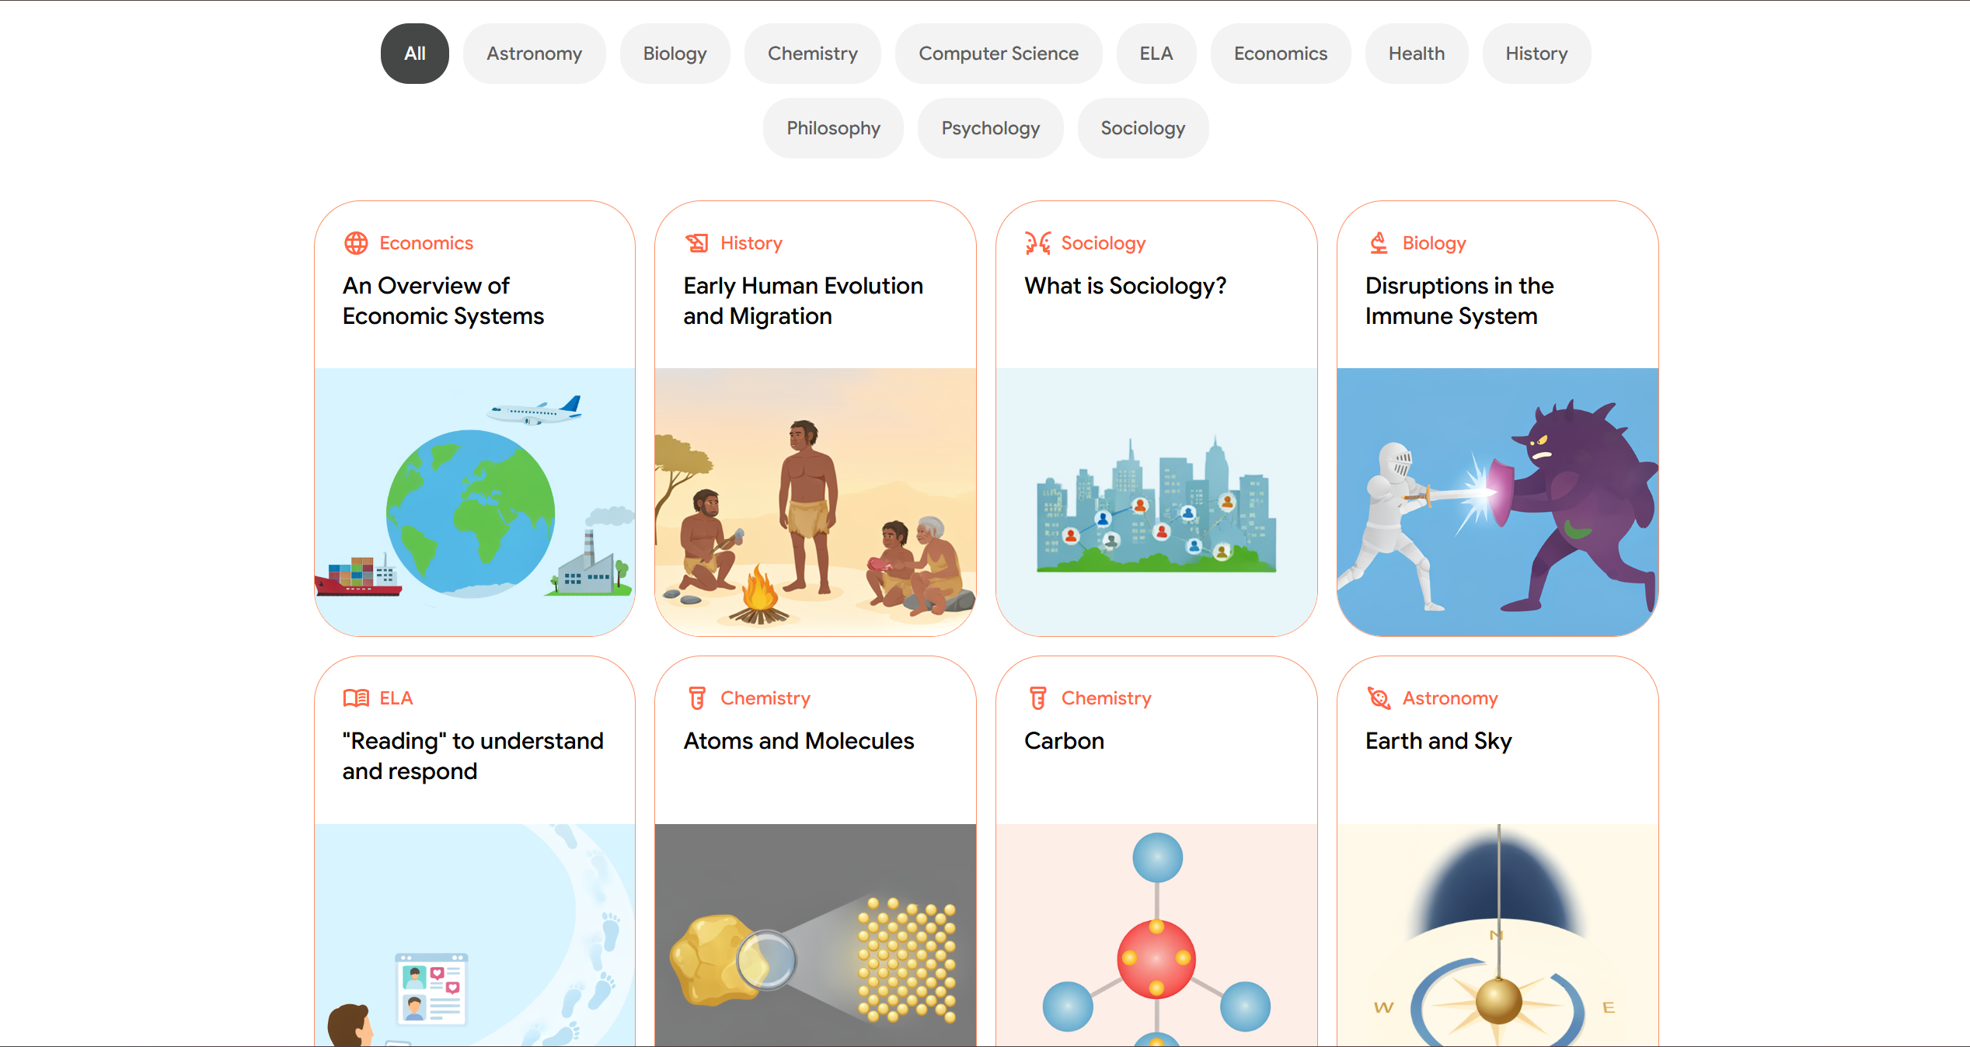Image resolution: width=1970 pixels, height=1047 pixels.
Task: Click the Astronomy label on Earth and Sky card
Action: click(1449, 698)
